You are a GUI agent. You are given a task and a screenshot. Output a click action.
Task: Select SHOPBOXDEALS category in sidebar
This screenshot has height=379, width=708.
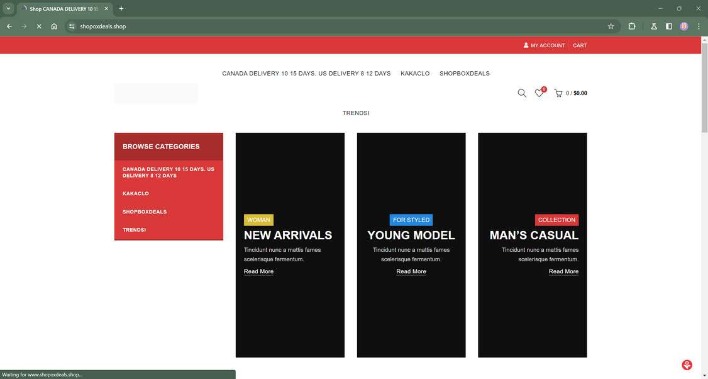pos(145,212)
